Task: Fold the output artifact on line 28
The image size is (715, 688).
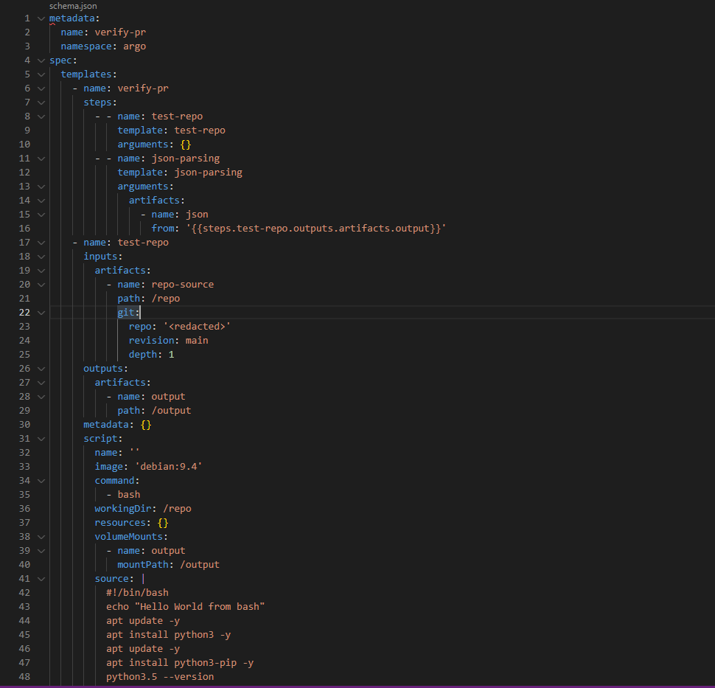Action: click(x=41, y=397)
